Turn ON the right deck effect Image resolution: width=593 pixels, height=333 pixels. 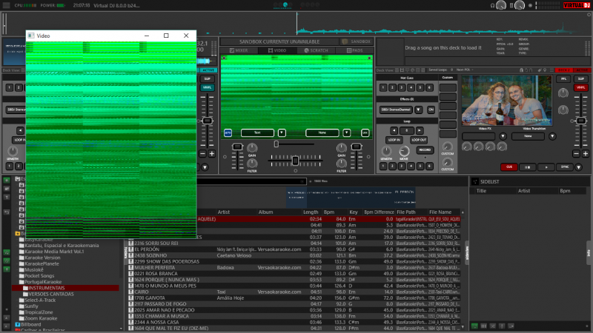pyautogui.click(x=431, y=109)
